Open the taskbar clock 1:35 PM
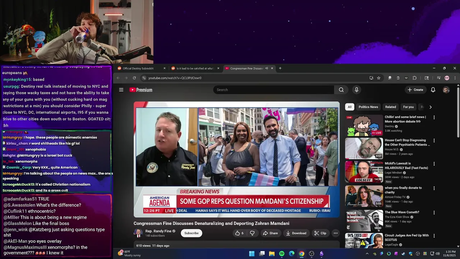 click(x=450, y=254)
